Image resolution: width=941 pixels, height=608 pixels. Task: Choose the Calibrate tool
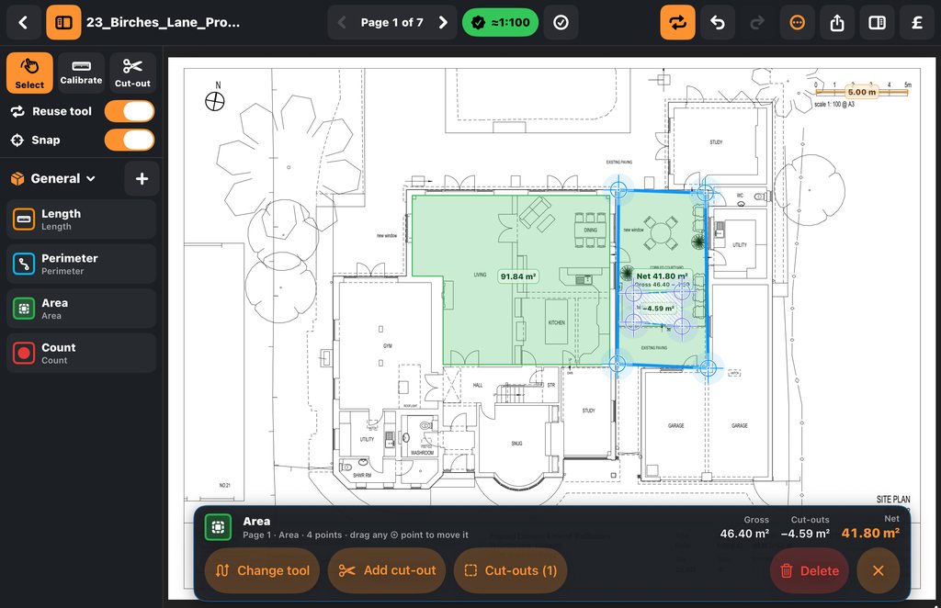81,73
